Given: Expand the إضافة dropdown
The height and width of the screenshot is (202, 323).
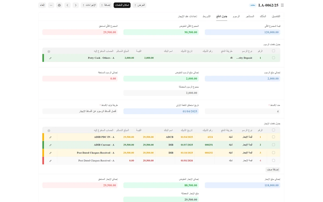Looking at the screenshot, I should tap(106, 5).
